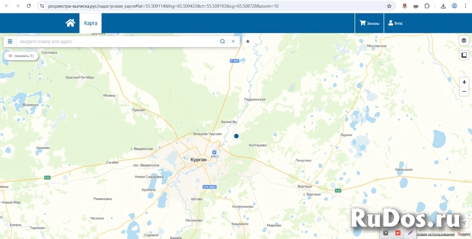Click the magnifier search icon
The width and height of the screenshot is (472, 239).
coord(222,41)
